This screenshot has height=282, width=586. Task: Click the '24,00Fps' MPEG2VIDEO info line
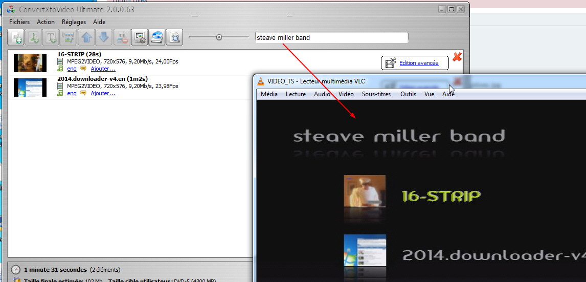click(123, 61)
